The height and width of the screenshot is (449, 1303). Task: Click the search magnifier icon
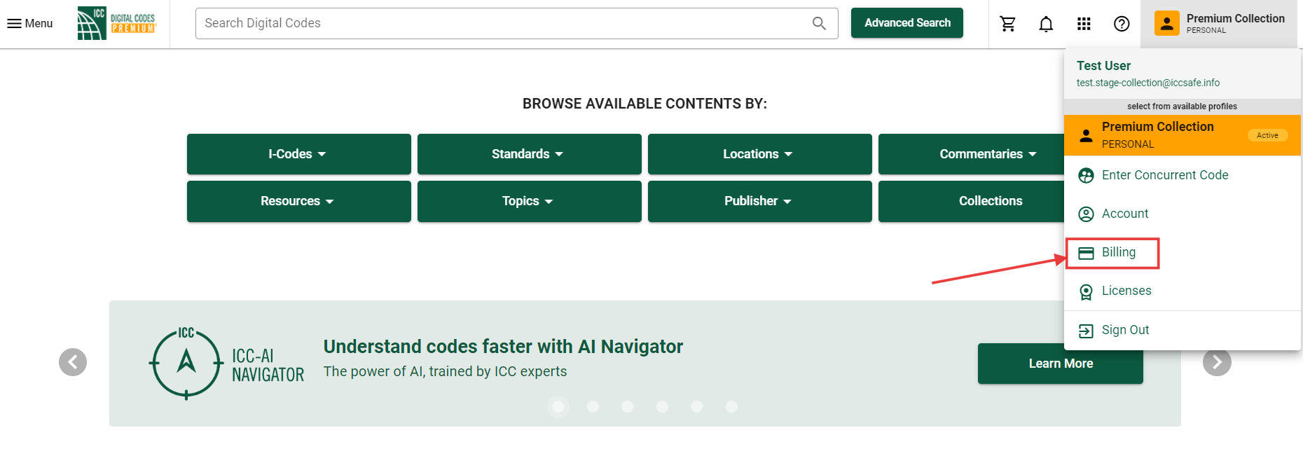click(x=819, y=23)
